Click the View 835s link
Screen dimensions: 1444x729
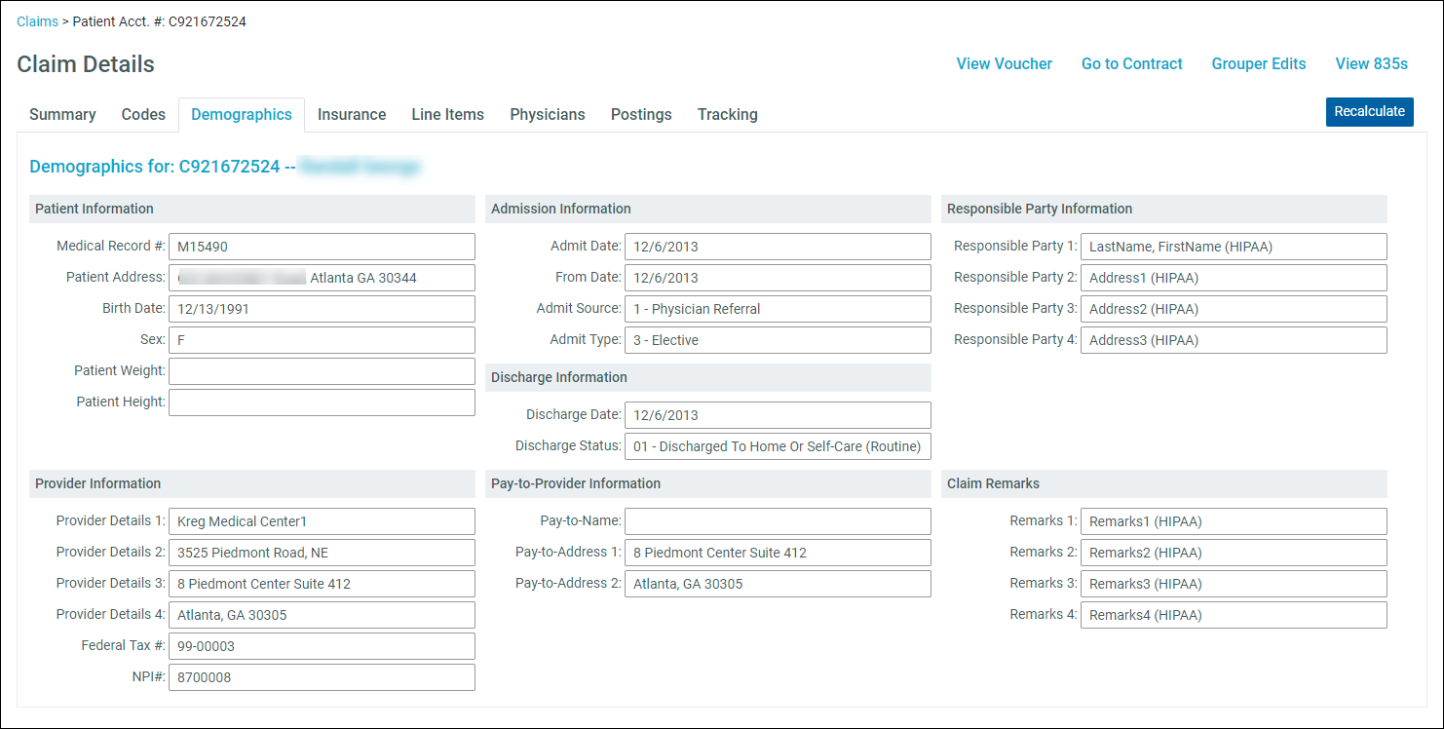(x=1372, y=63)
